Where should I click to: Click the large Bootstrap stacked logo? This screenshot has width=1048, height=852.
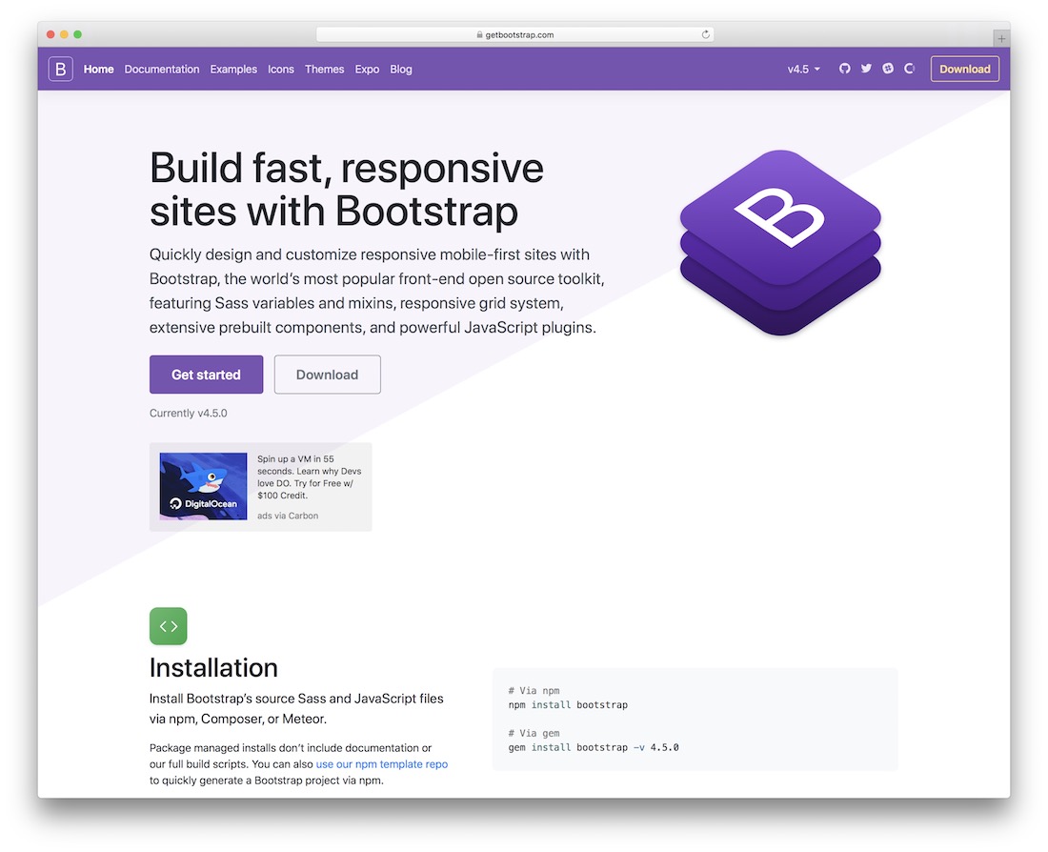point(780,242)
